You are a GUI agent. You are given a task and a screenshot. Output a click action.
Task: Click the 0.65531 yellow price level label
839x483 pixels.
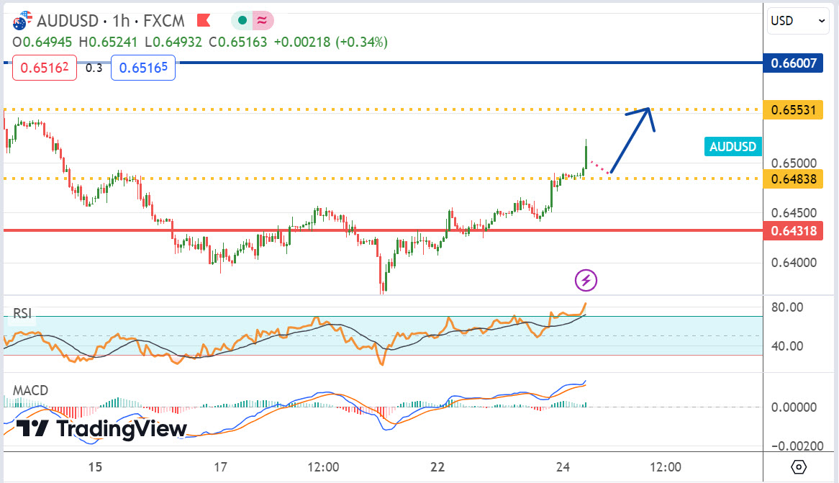coord(794,110)
